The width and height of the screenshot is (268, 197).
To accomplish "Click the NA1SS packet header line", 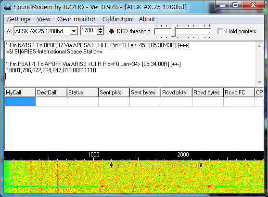I will click(x=97, y=45).
